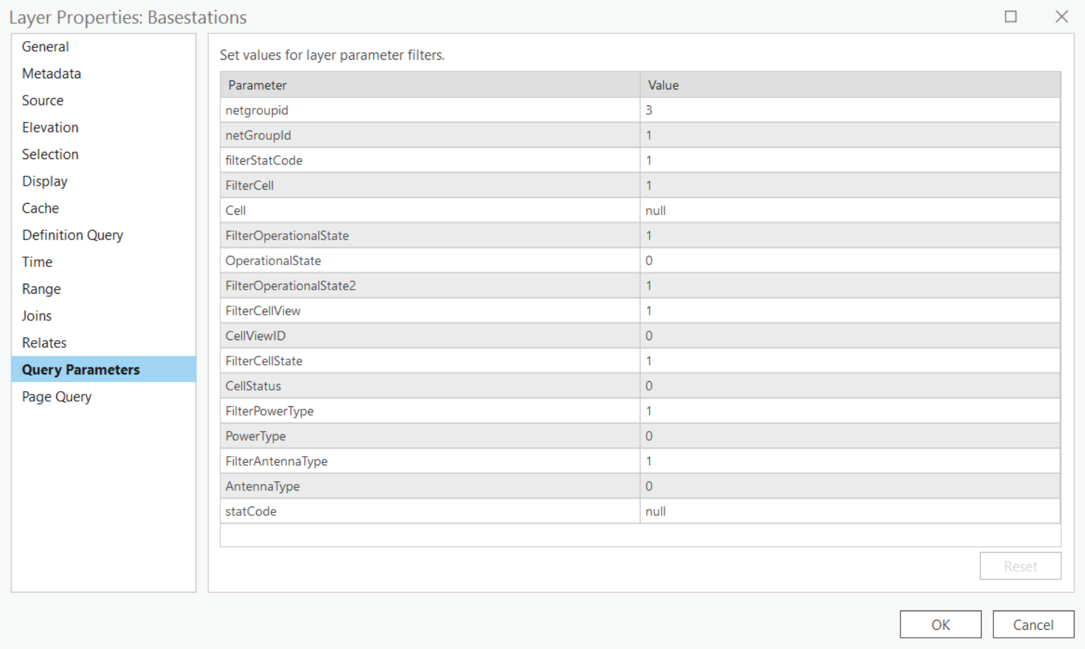1085x649 pixels.
Task: Select the Source tab
Action: tap(42, 101)
